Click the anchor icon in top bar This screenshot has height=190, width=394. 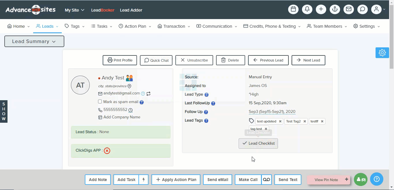pyautogui.click(x=335, y=10)
